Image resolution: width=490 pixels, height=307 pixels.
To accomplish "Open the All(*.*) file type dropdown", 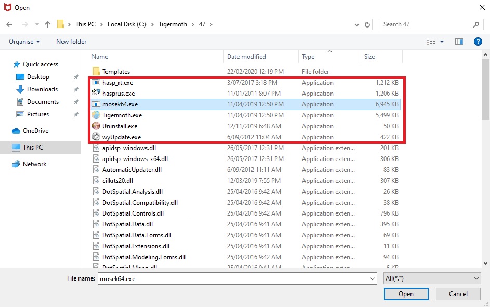I will (x=432, y=278).
